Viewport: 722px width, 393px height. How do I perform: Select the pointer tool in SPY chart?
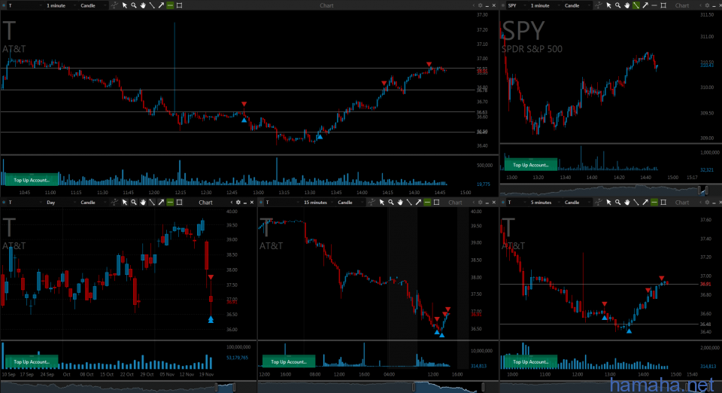[x=608, y=5]
